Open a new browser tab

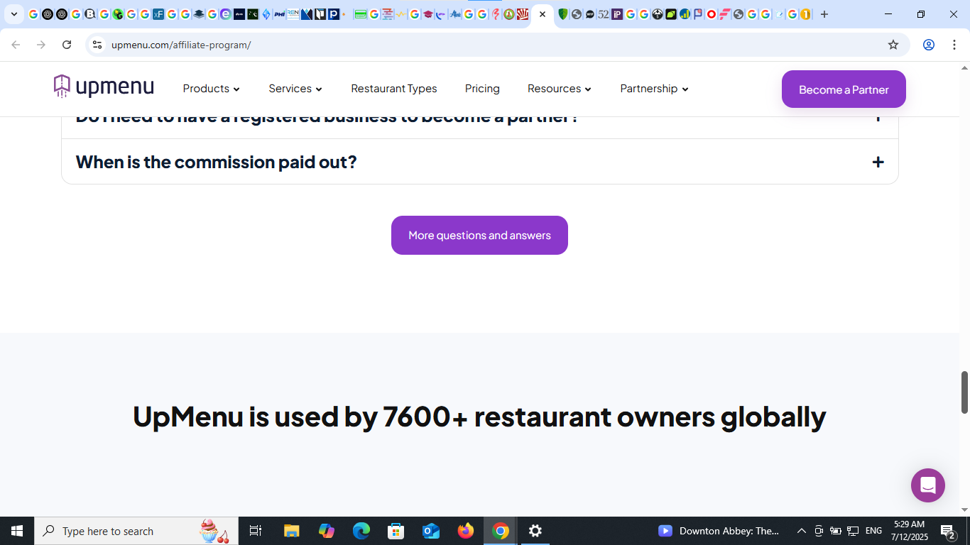click(824, 14)
